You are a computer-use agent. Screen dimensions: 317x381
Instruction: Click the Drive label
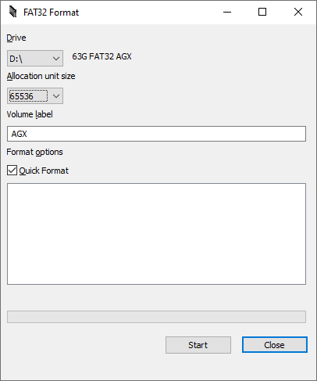16,38
